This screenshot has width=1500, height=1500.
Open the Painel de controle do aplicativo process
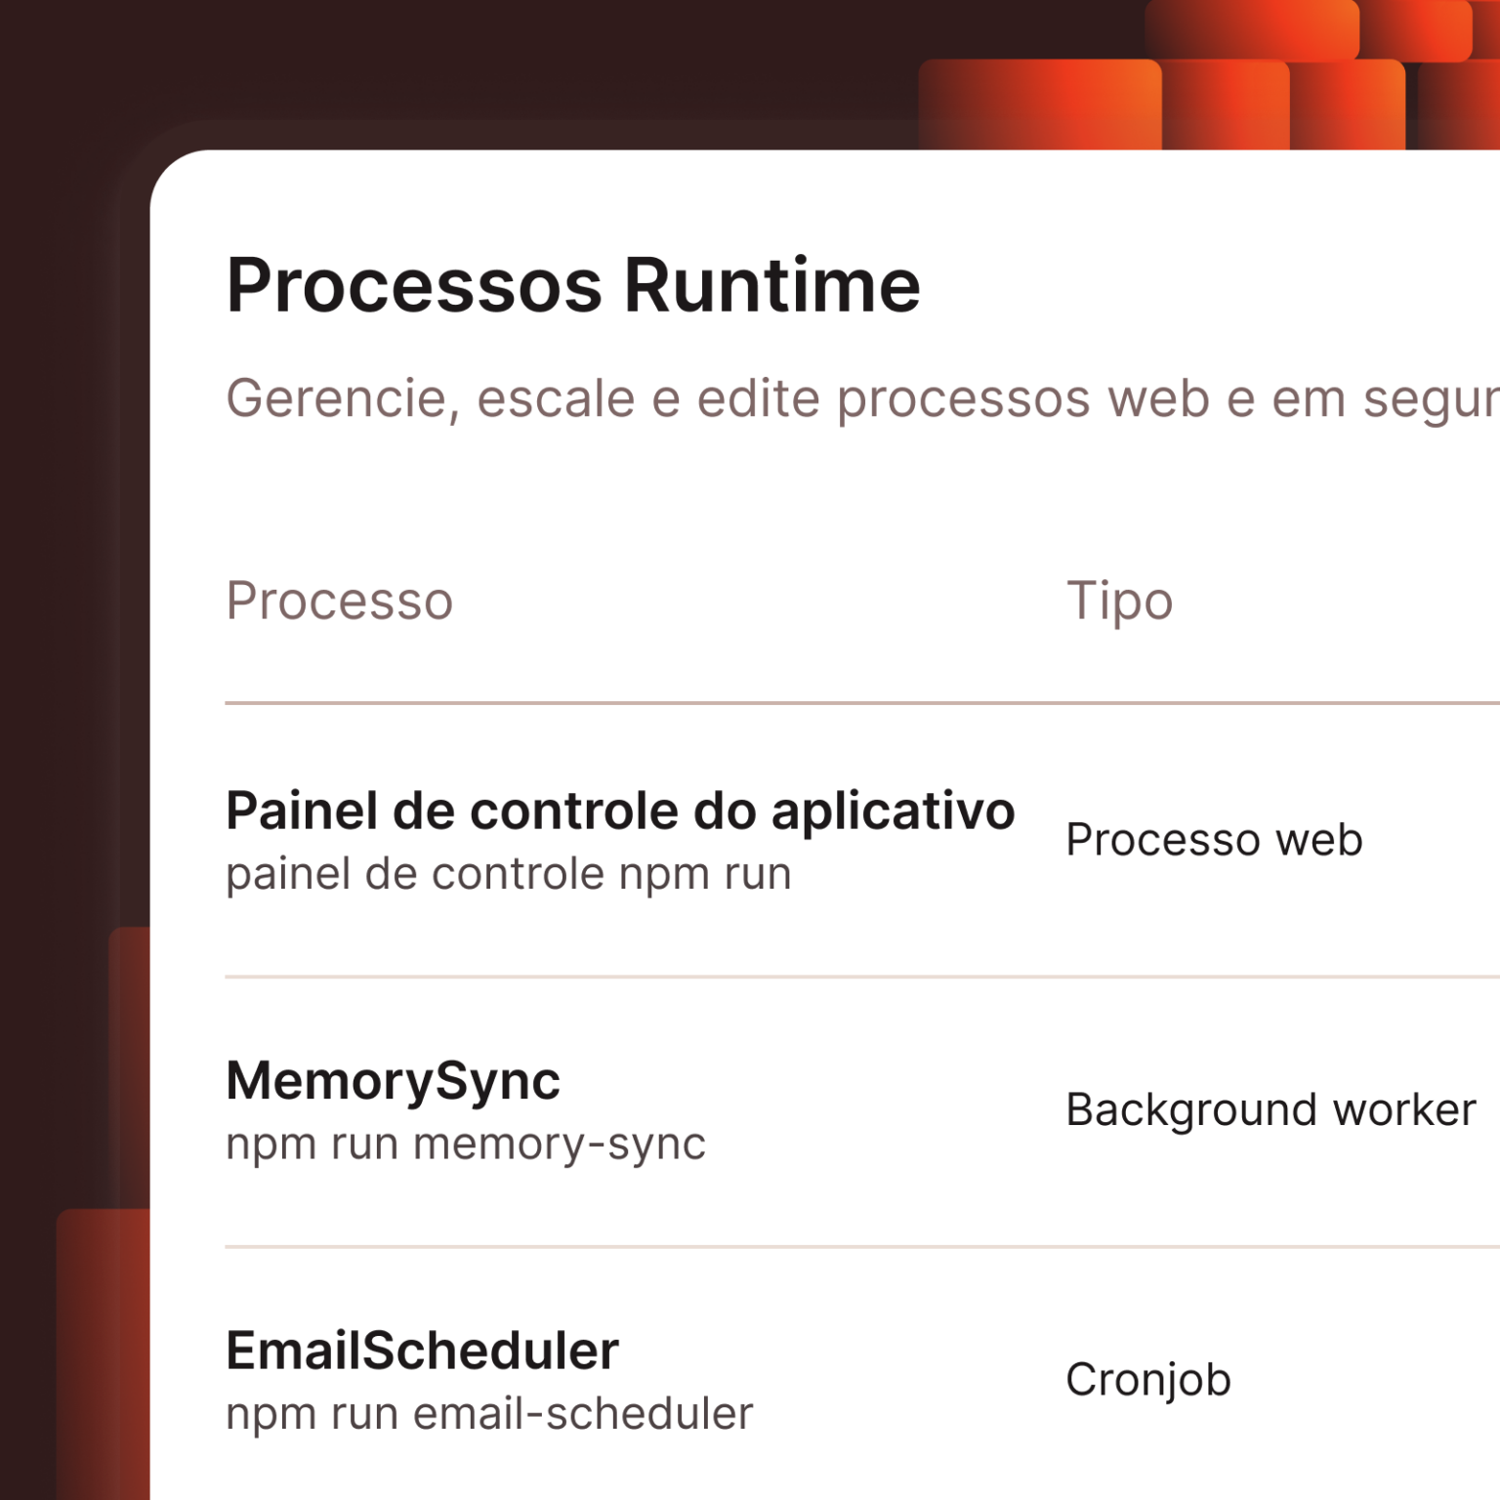click(x=620, y=810)
